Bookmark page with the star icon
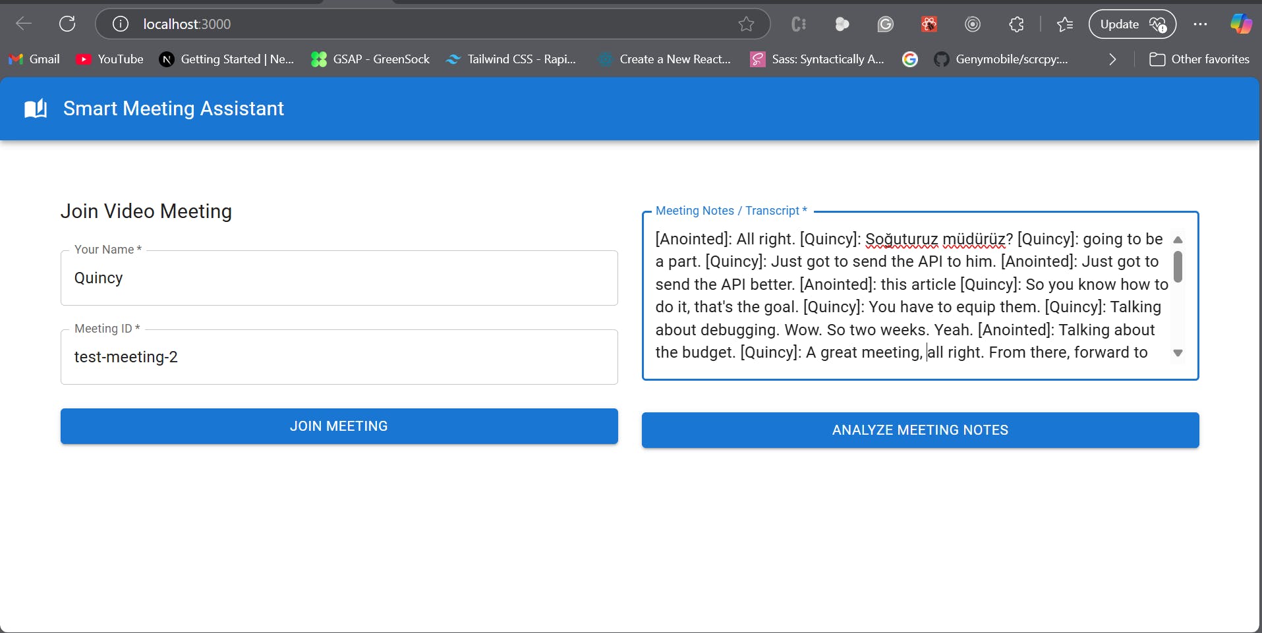Screen dimensions: 1262x633 (746, 24)
